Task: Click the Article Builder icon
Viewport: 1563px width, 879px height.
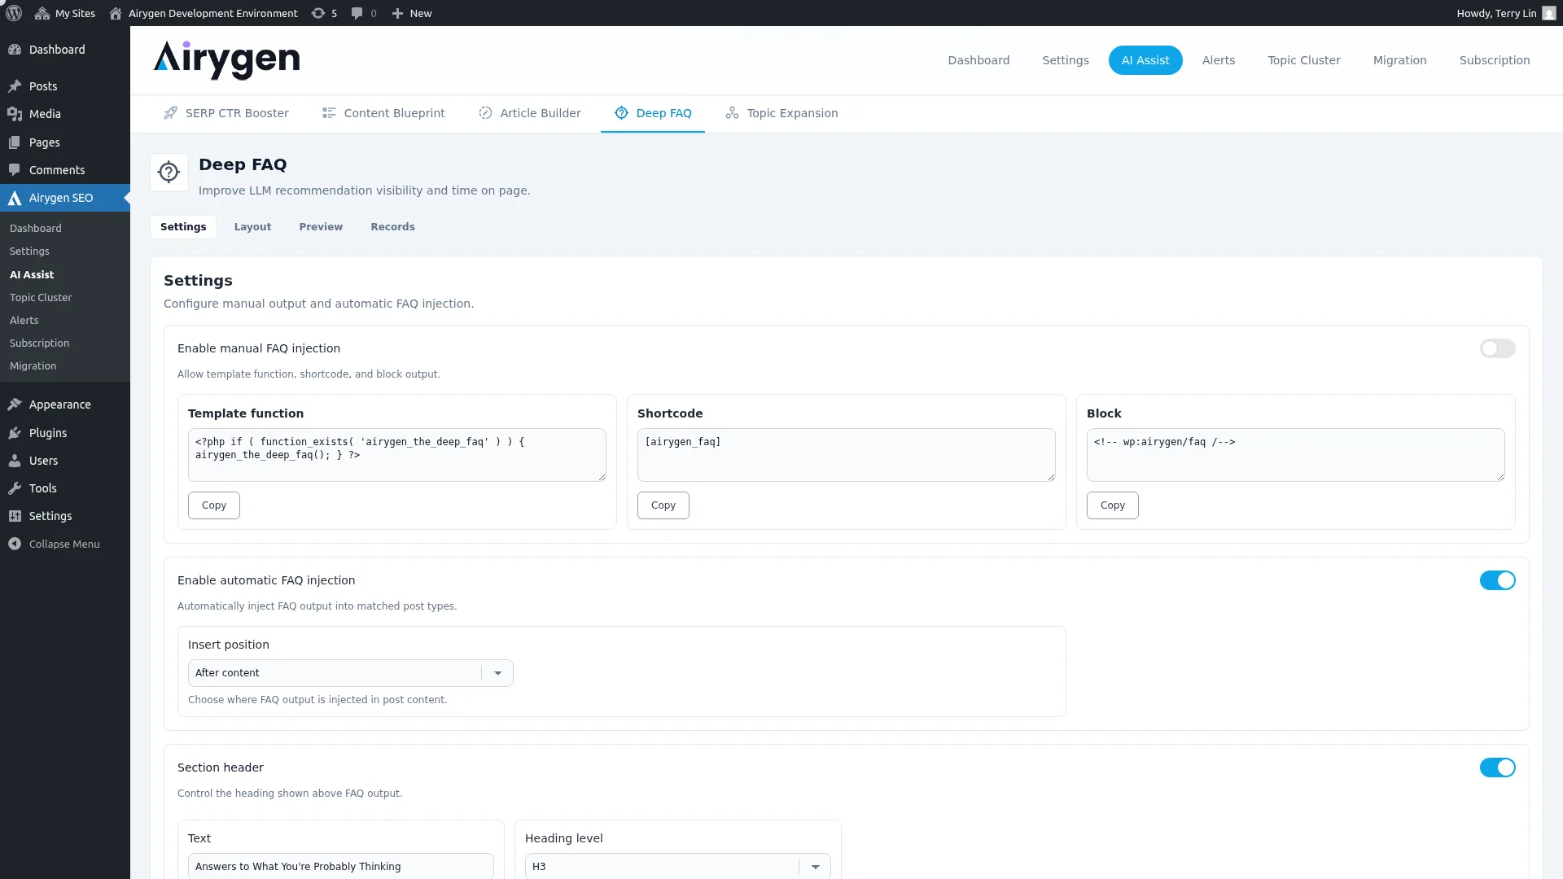Action: point(485,113)
